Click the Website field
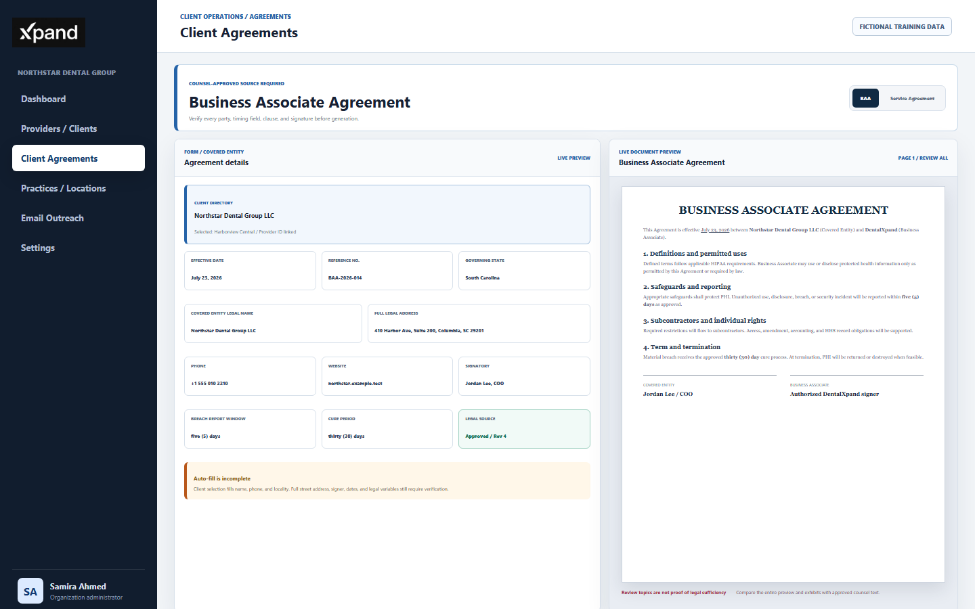This screenshot has width=975, height=609. click(387, 376)
